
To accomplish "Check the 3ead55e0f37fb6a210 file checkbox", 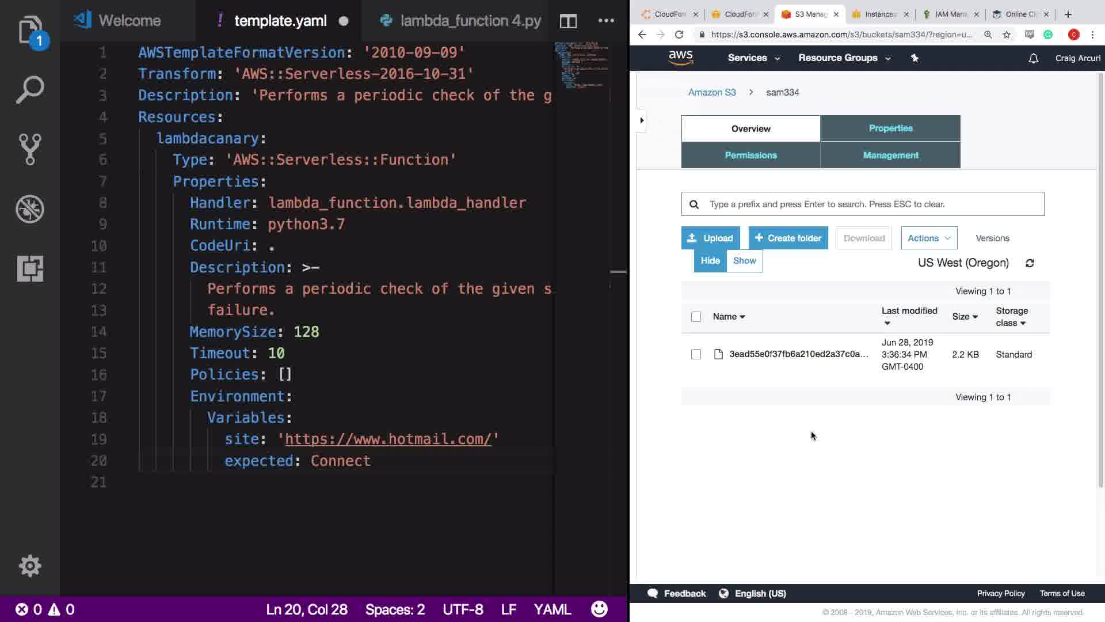I will (696, 354).
